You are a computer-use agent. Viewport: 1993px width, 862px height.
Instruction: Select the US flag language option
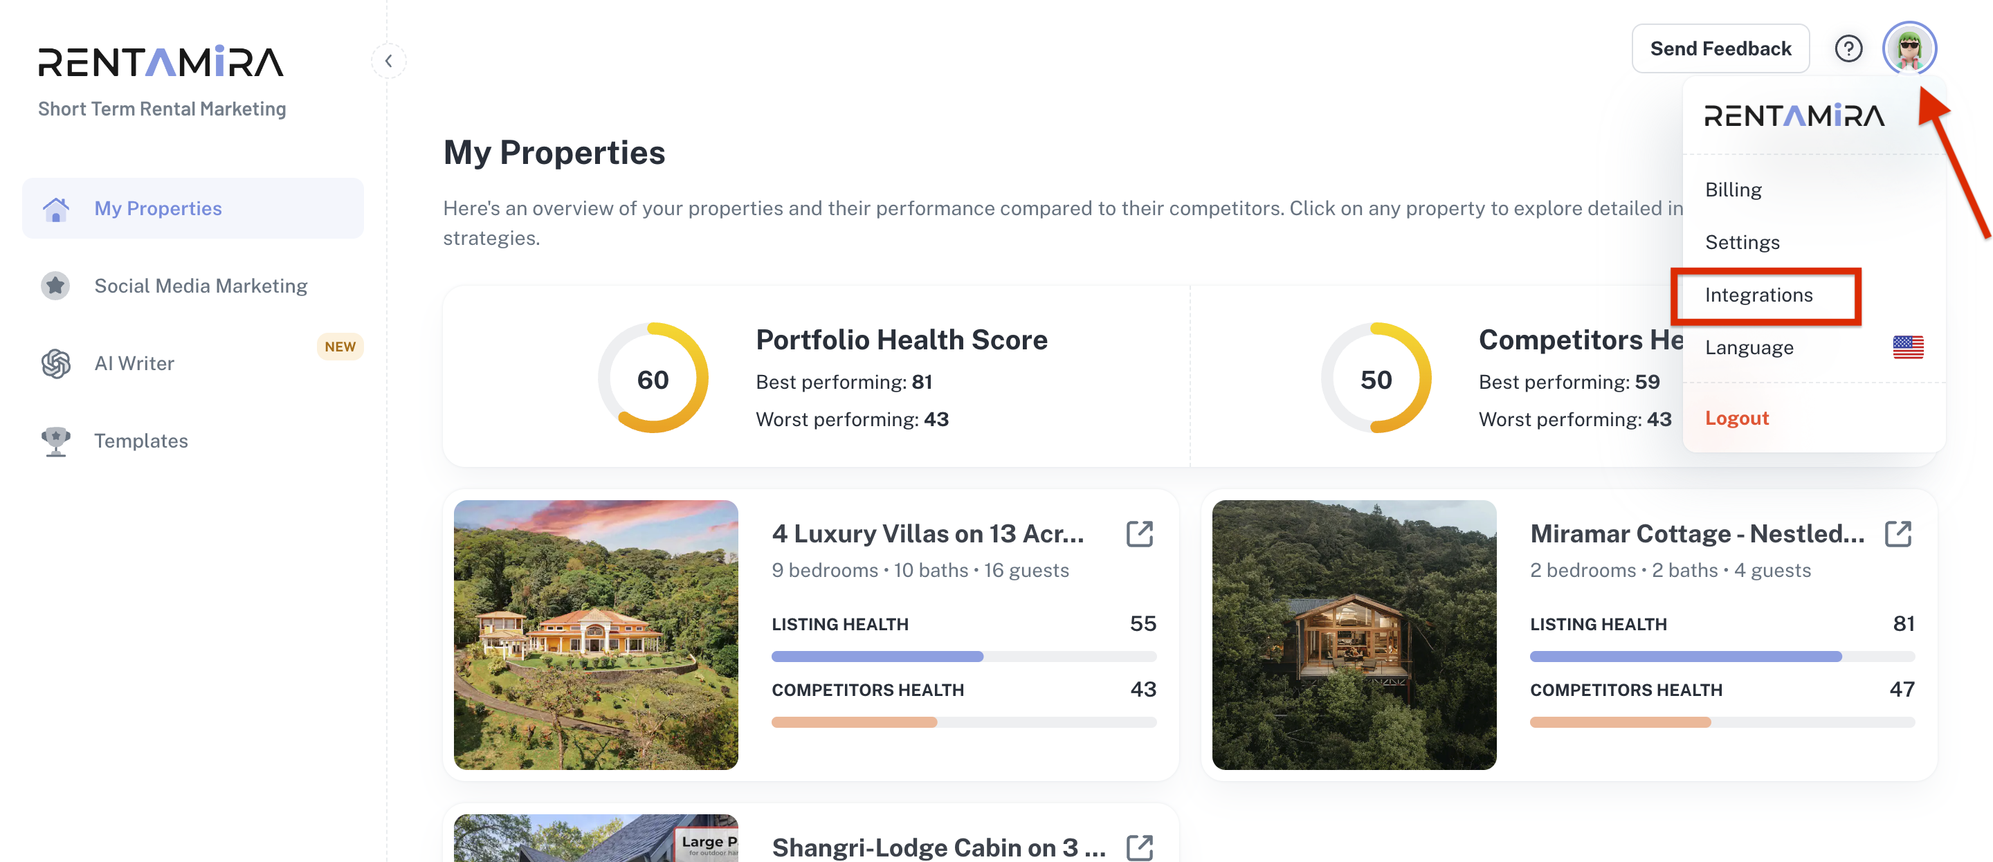coord(1908,347)
